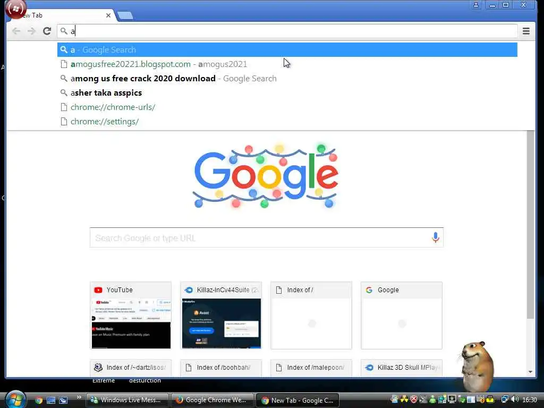Open the 'Index of /' tile
Viewport: 544px width, 408px height.
(311, 316)
